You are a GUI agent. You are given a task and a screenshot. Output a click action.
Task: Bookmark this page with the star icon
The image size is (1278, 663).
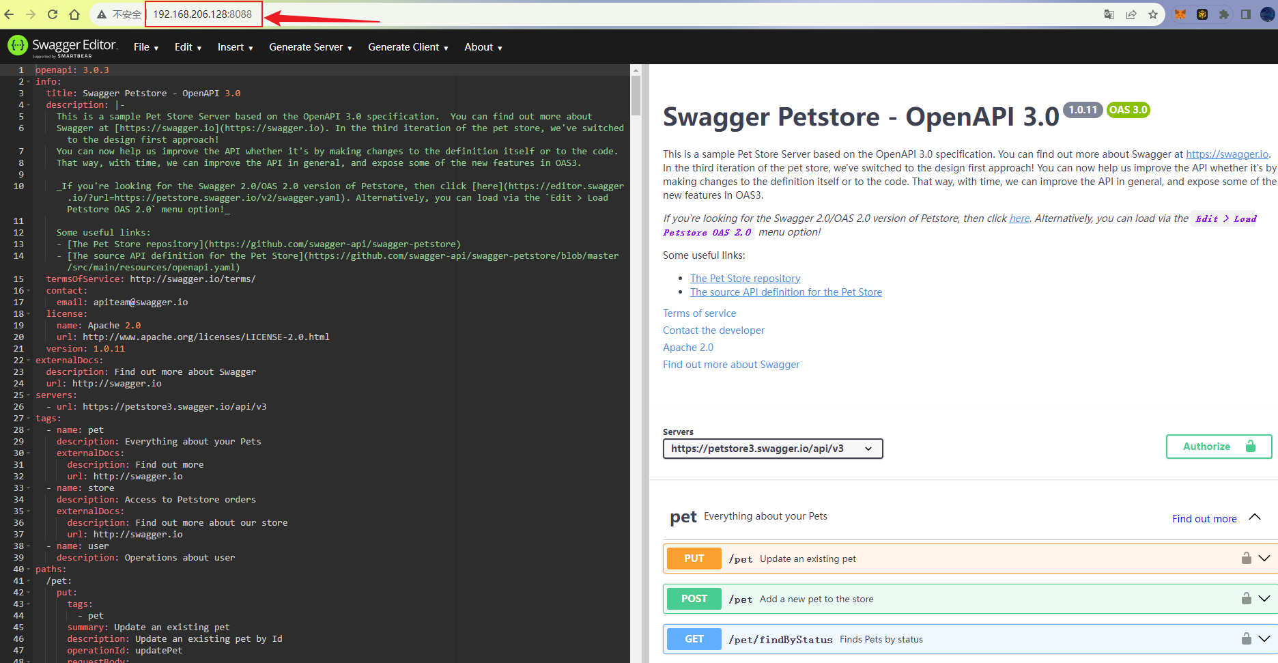coord(1153,14)
